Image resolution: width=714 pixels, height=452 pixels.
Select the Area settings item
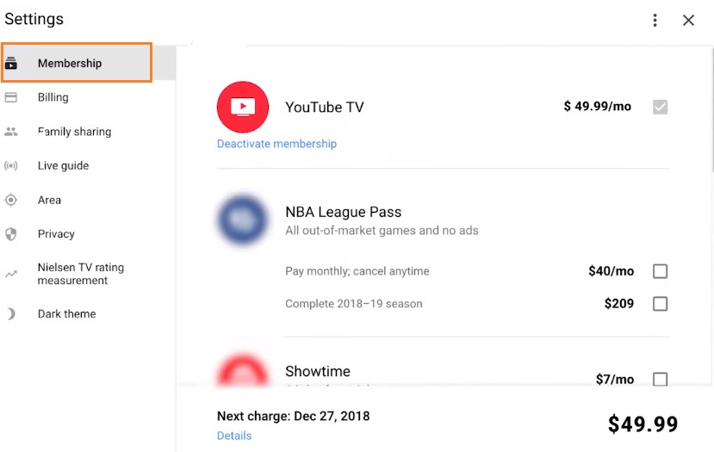point(89,200)
